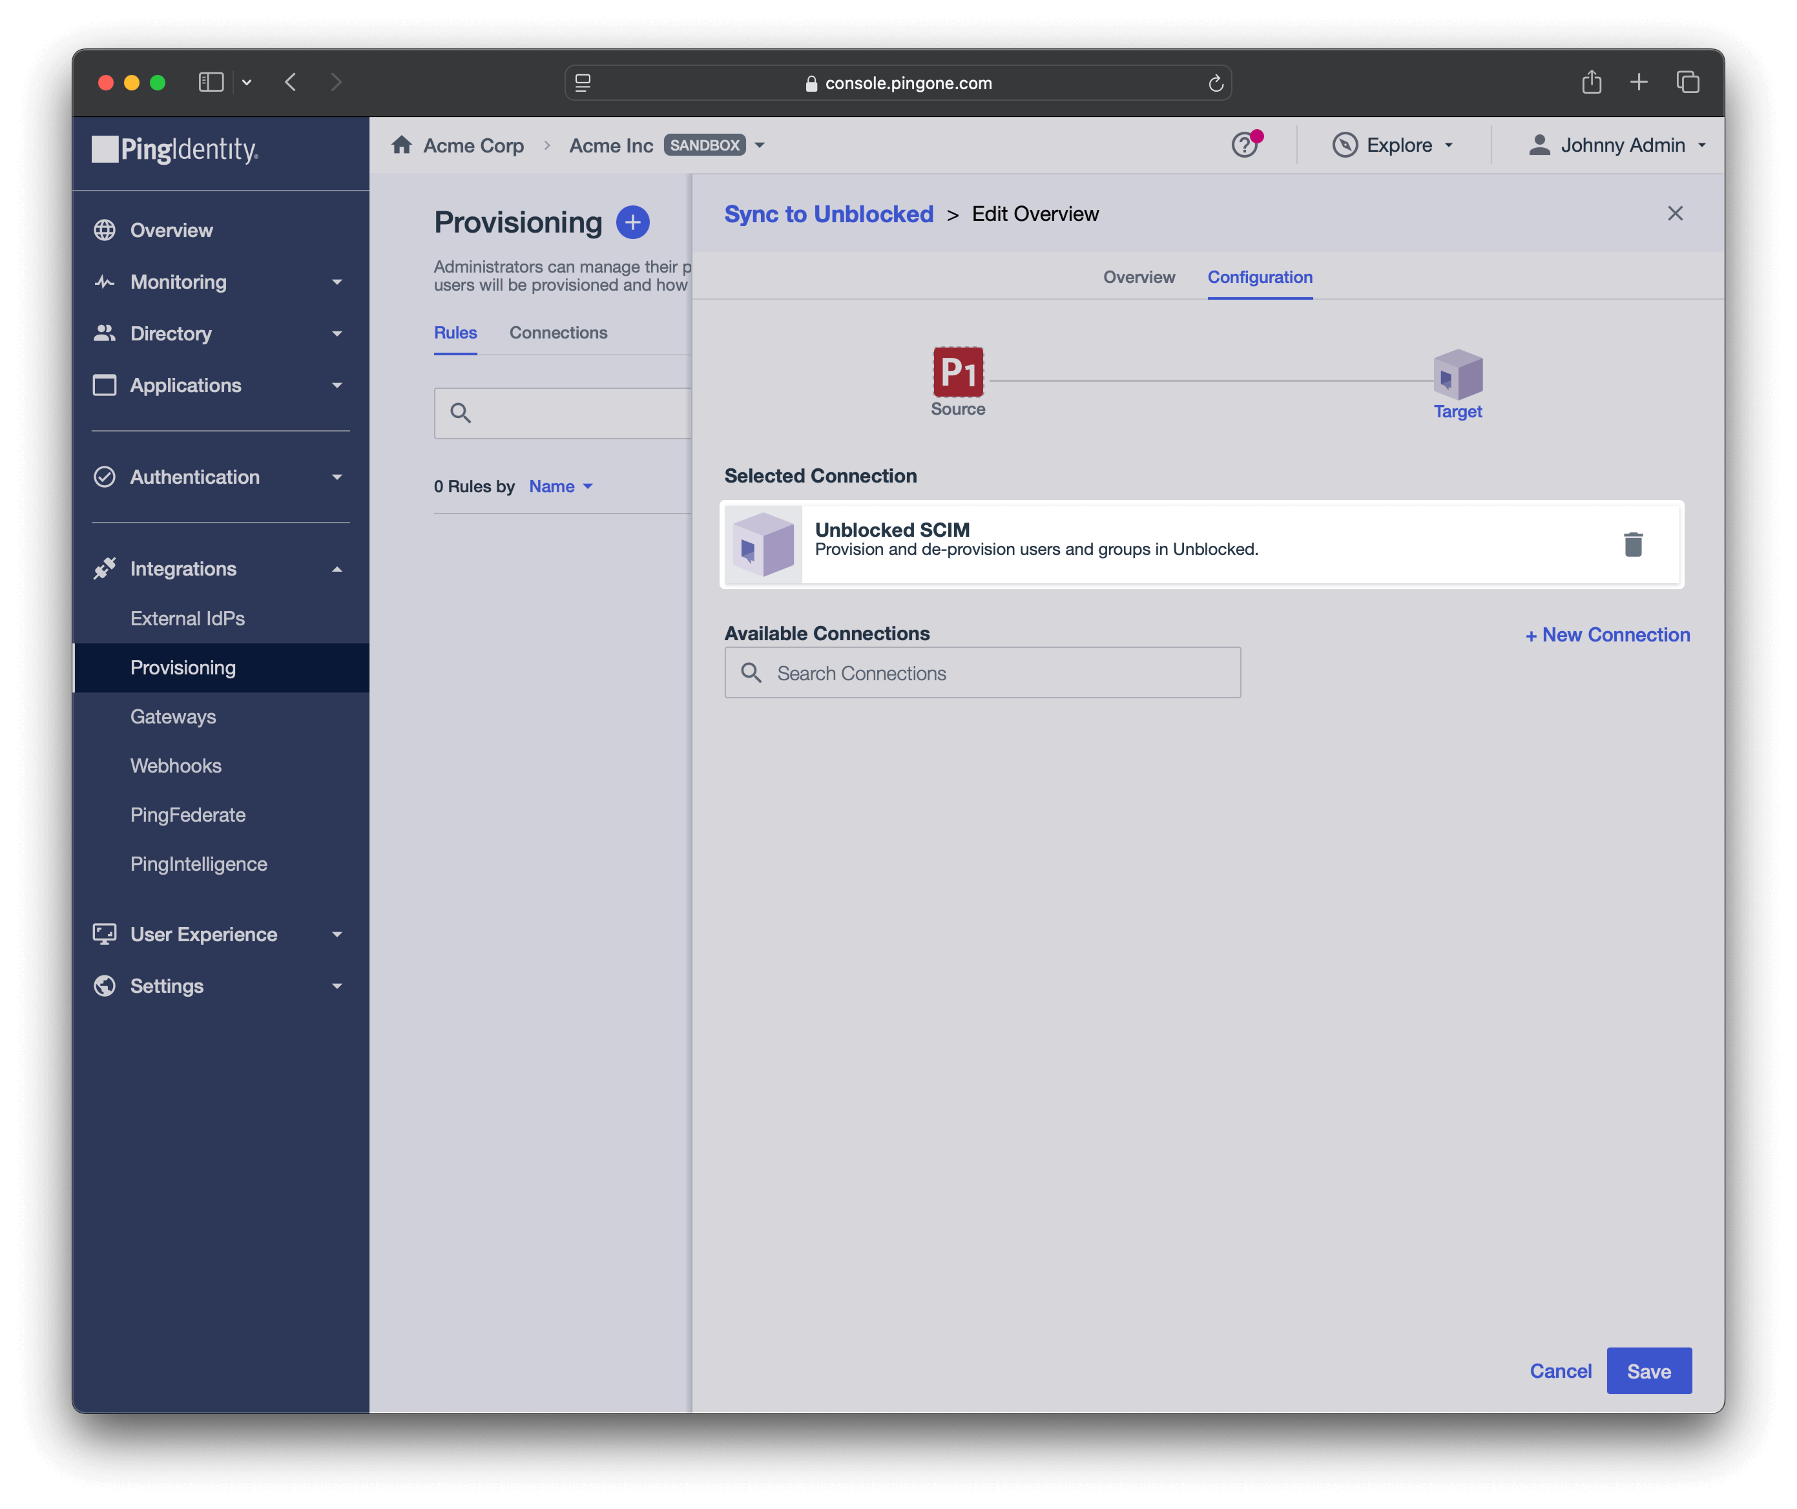Click the Target label link
The image size is (1797, 1509).
pos(1457,411)
